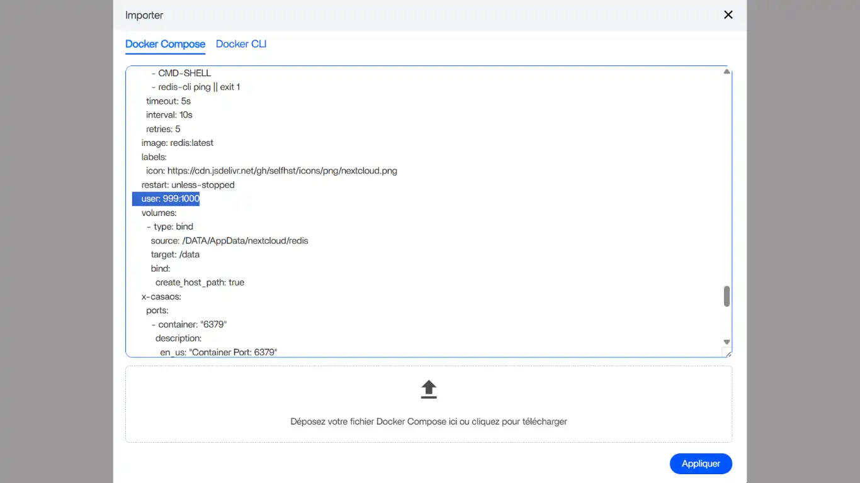Click the 'source: /DATA/AppData/nextcloud/redis' line
Image resolution: width=860 pixels, height=483 pixels.
(229, 241)
